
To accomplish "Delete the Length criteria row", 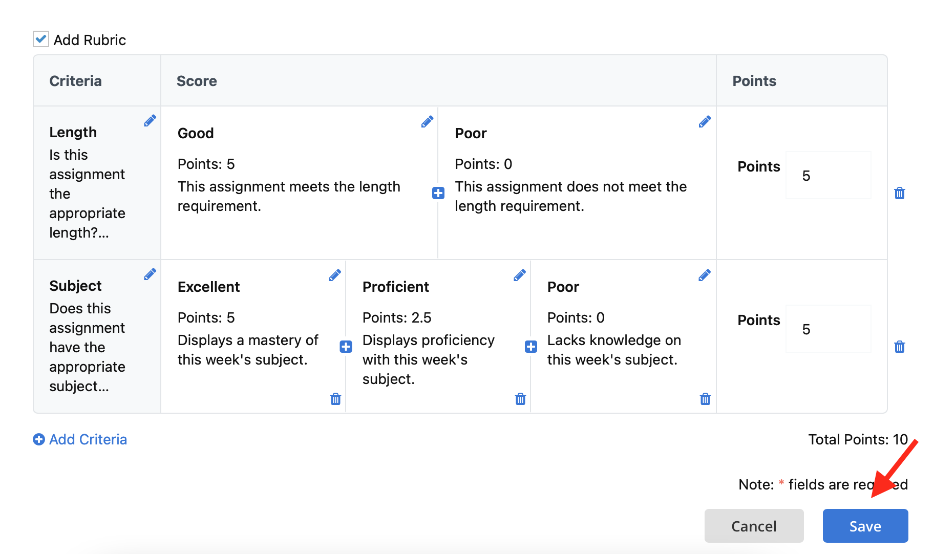I will [900, 193].
